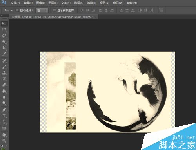Screen dimensions: 196x150
Task: Click Distribute Bottom Edges icon
Action: click(x=132, y=10)
